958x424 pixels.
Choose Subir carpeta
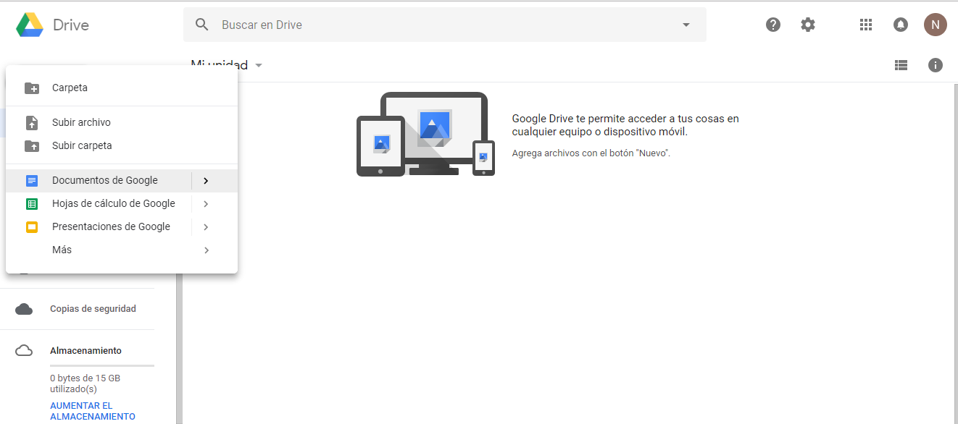(x=122, y=145)
